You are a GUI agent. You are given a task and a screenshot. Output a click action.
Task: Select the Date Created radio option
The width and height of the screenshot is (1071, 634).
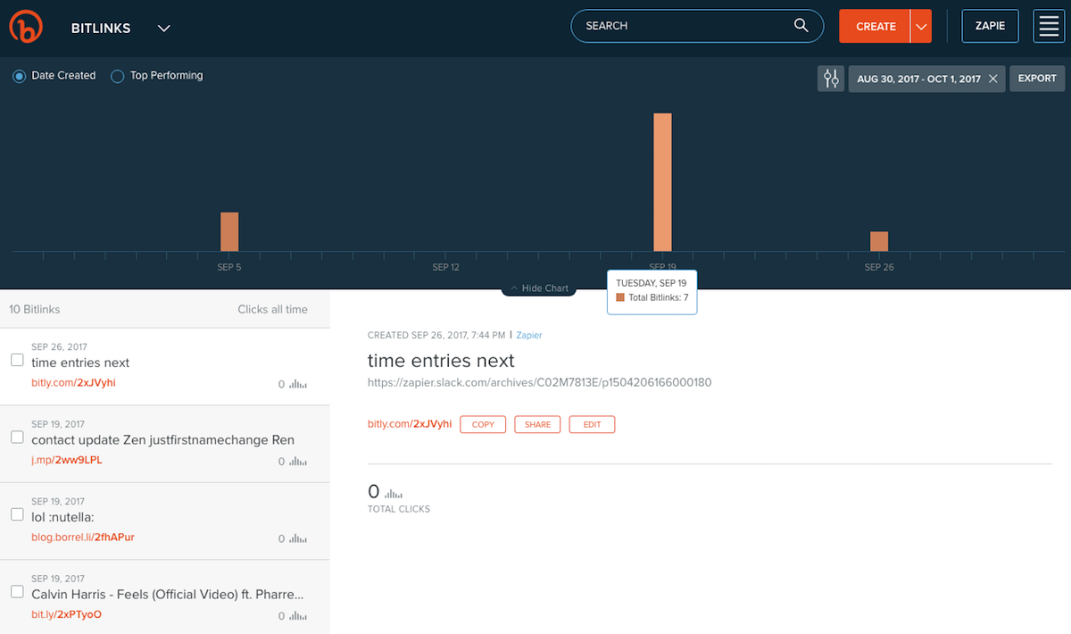coord(19,76)
